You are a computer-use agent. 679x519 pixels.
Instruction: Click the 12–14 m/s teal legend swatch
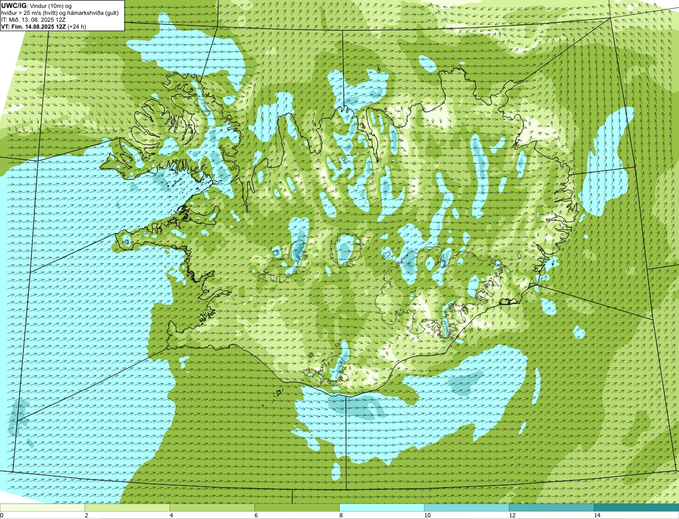click(552, 507)
